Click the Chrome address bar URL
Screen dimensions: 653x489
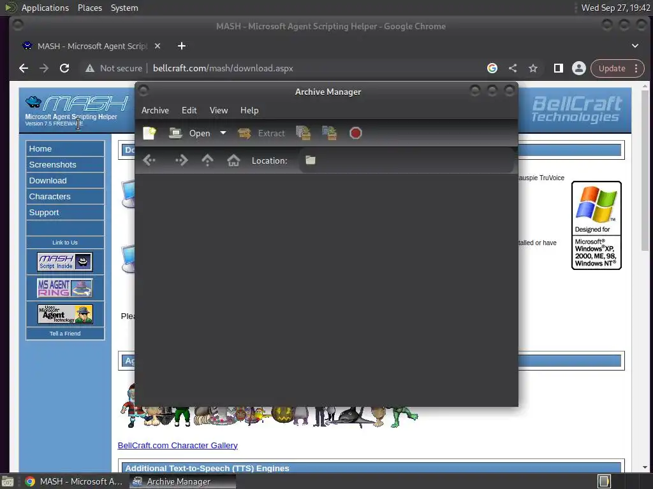pos(223,68)
